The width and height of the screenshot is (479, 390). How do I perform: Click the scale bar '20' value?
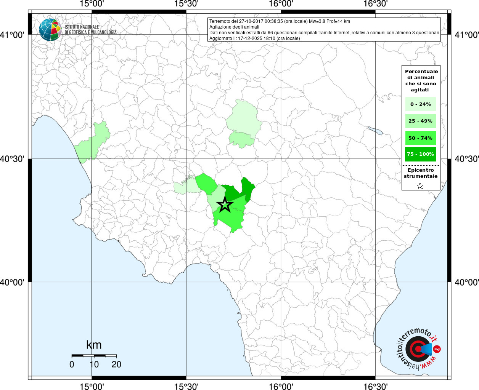tap(116, 364)
